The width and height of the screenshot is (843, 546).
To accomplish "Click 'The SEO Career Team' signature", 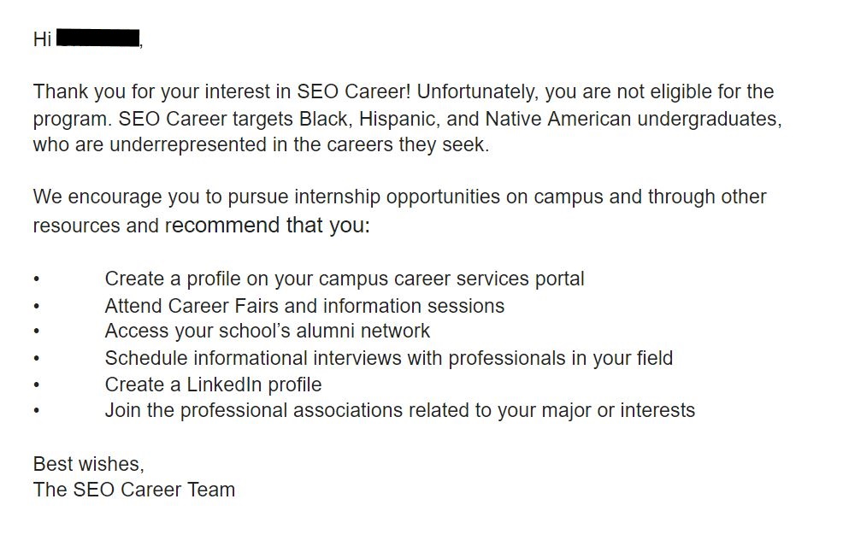I will click(134, 490).
